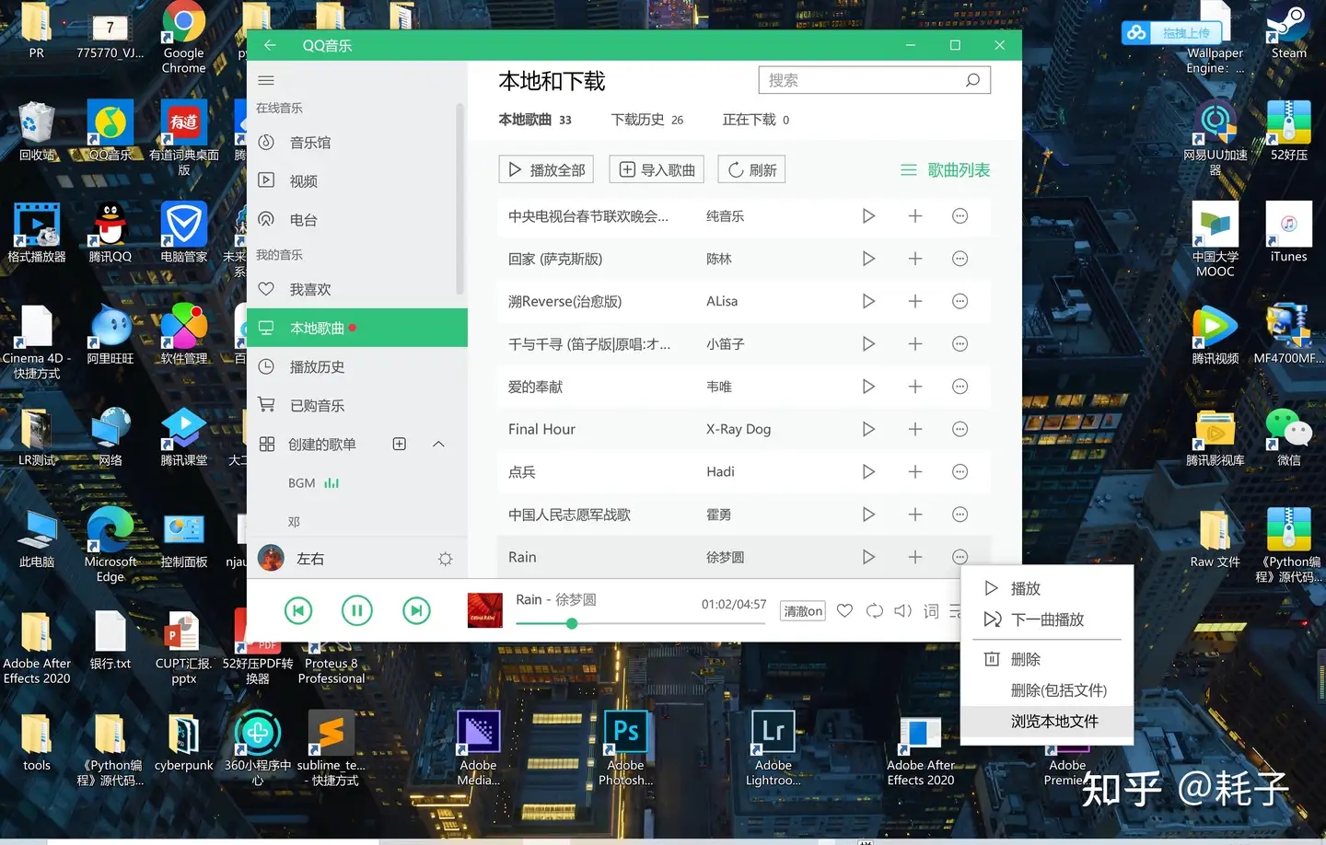Click the Rain album cover thumbnail

click(485, 610)
